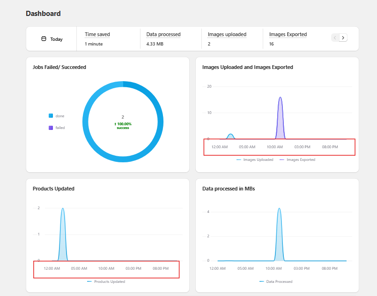Viewport: 377px width, 296px height.
Task: Click the calendar icon beside Today
Action: (x=44, y=39)
